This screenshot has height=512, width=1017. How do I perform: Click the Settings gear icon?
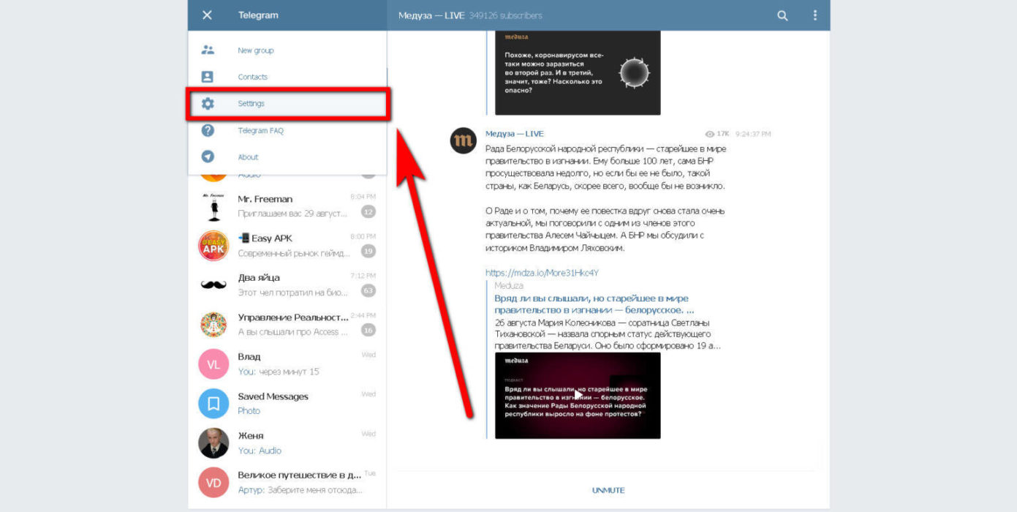208,104
